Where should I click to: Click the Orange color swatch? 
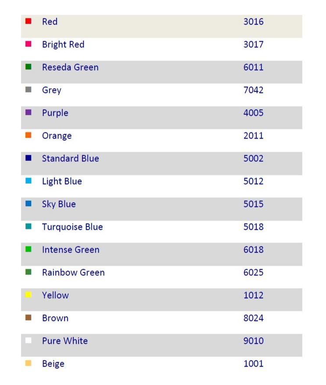29,135
